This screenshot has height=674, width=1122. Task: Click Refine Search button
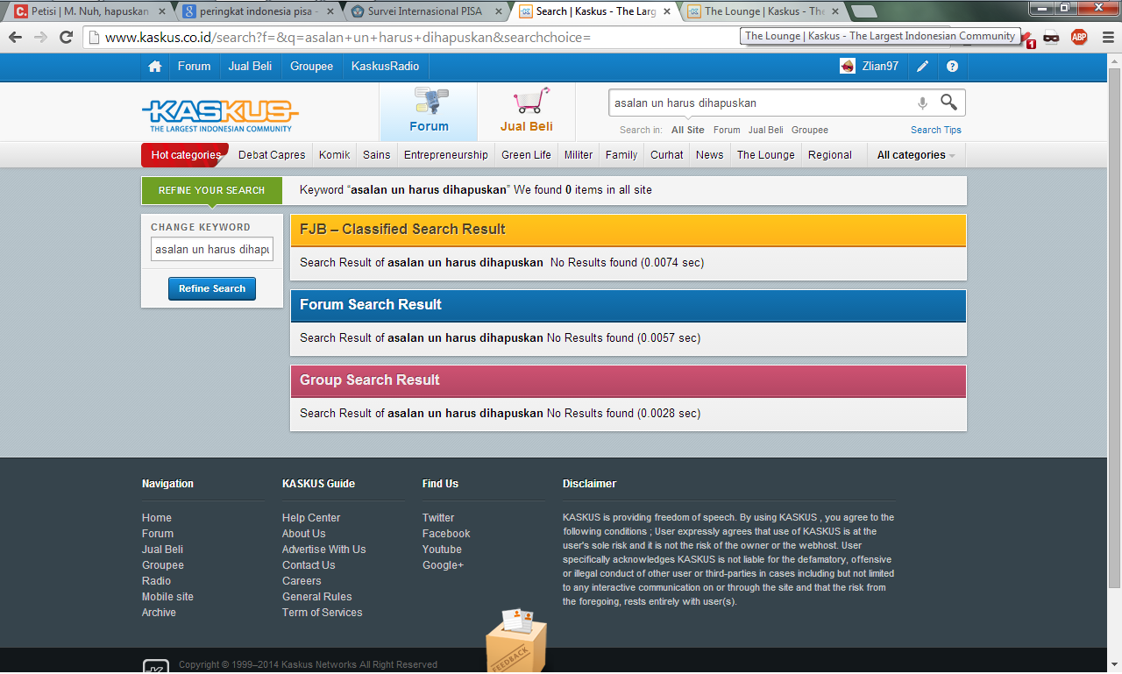(212, 289)
